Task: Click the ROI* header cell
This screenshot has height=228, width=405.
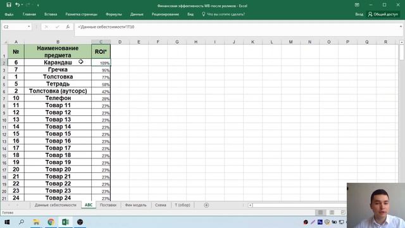Action: click(x=101, y=51)
